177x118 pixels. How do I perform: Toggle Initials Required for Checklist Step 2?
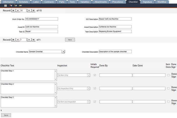[95, 88]
